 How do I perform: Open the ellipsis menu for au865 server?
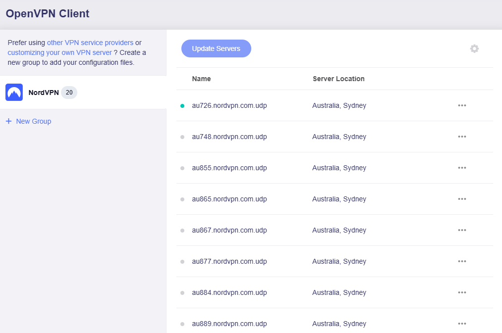coord(462,199)
